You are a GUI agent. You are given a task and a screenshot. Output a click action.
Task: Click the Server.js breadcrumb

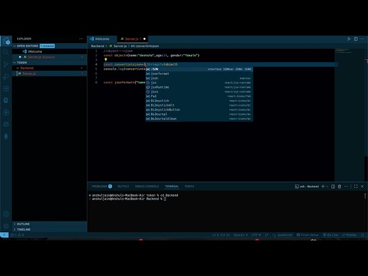coord(118,46)
